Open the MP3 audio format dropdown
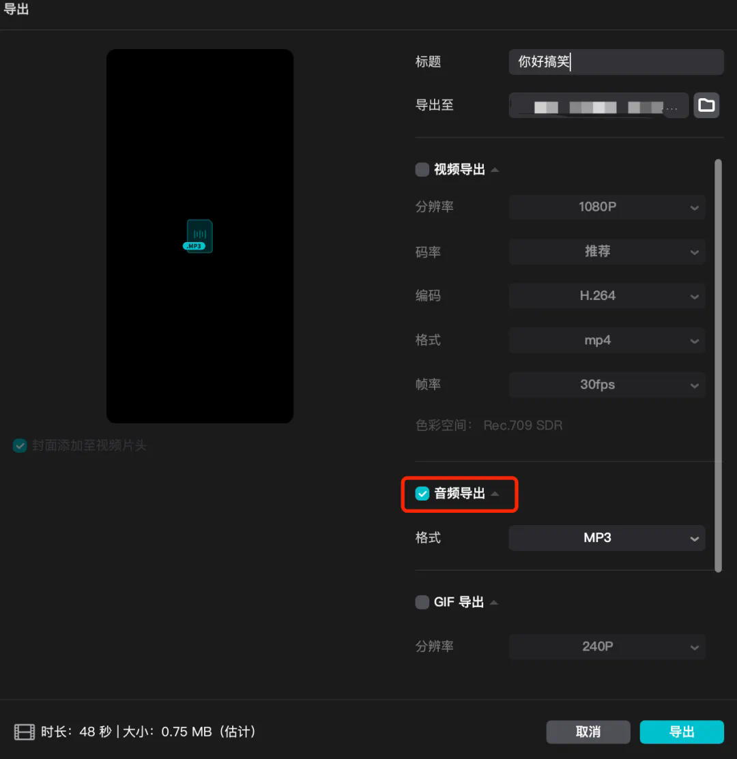 tap(607, 538)
